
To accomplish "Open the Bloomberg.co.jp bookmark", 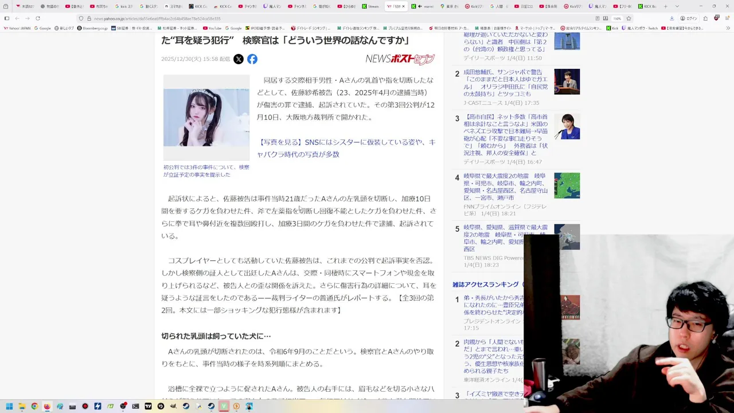I will point(92,28).
